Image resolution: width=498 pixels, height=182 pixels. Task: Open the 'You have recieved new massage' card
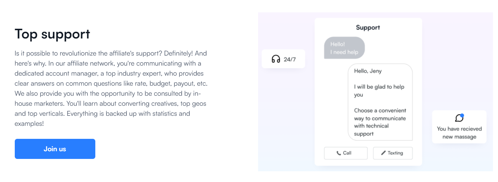[x=459, y=127]
